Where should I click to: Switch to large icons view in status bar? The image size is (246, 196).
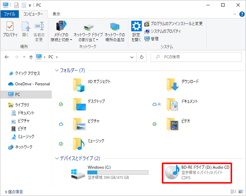tap(241, 192)
